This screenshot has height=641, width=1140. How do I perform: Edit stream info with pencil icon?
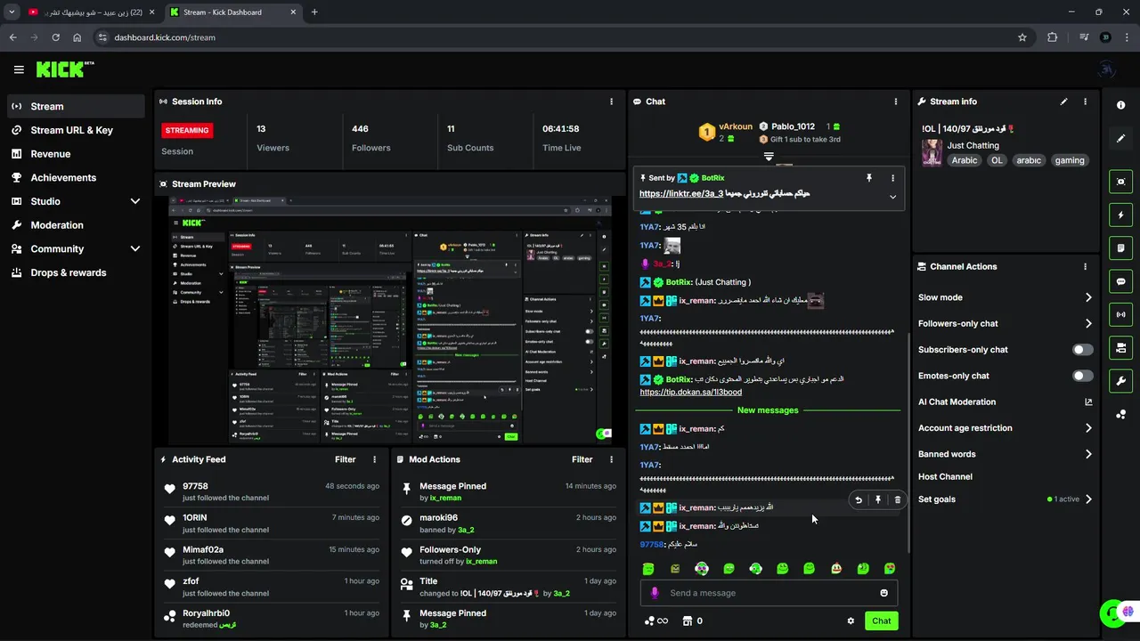click(1063, 101)
